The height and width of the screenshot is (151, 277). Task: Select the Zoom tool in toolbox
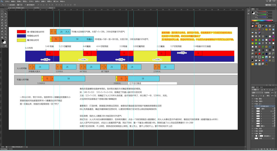(x=6, y=37)
